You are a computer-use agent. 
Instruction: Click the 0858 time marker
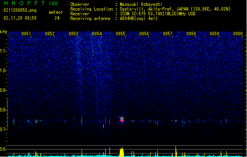pos(191,34)
